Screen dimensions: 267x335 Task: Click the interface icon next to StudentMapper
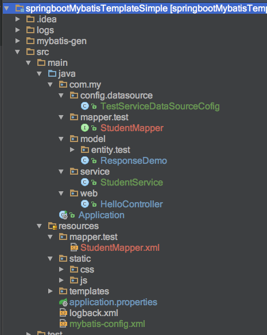tap(85, 128)
